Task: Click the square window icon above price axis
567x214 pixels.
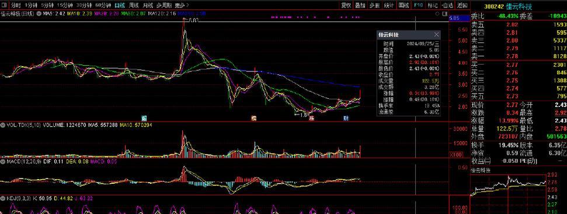Action: pos(444,13)
